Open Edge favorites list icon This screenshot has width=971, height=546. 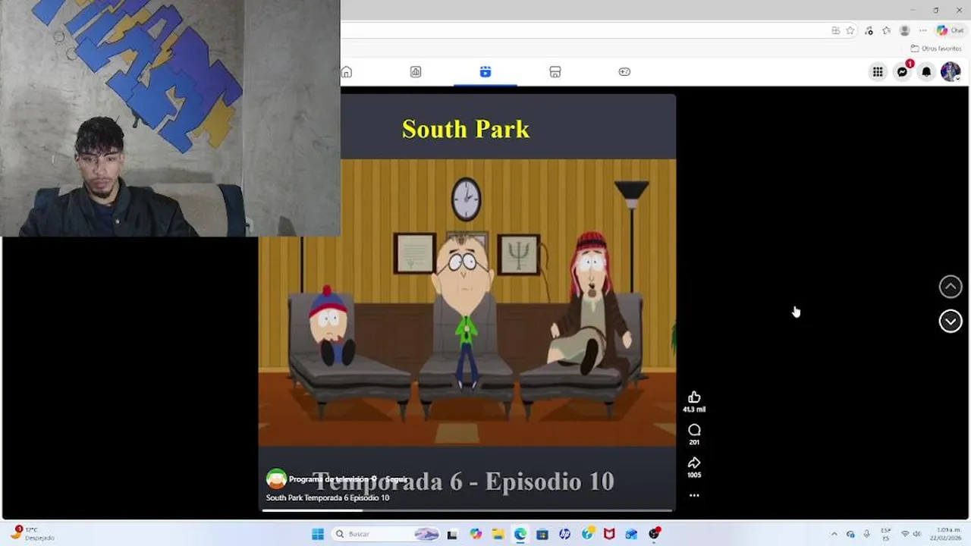coord(886,30)
